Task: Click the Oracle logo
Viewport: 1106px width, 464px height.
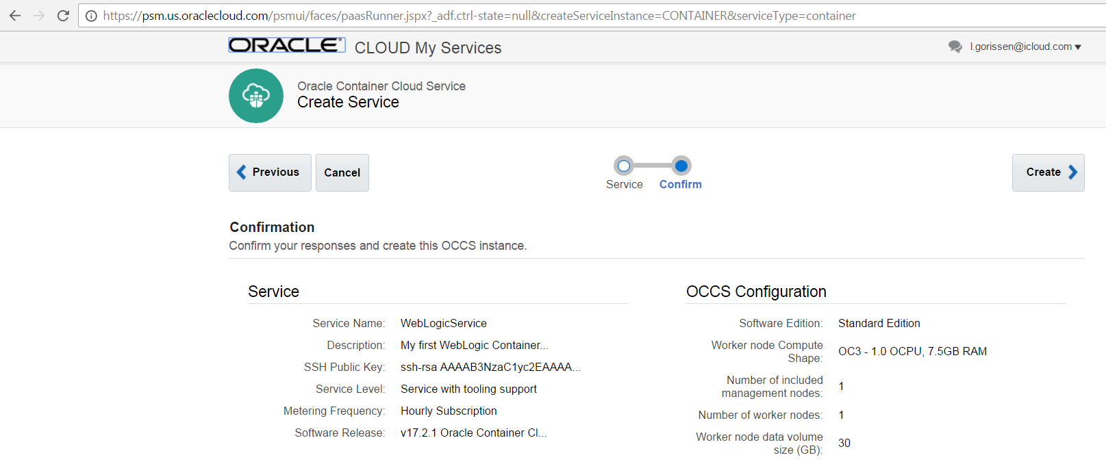Action: tap(286, 45)
